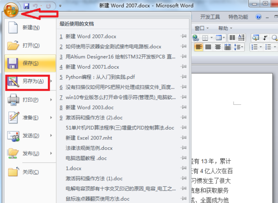Expand the 另存为(A) submenu arrow
278x203 pixels.
point(51,81)
